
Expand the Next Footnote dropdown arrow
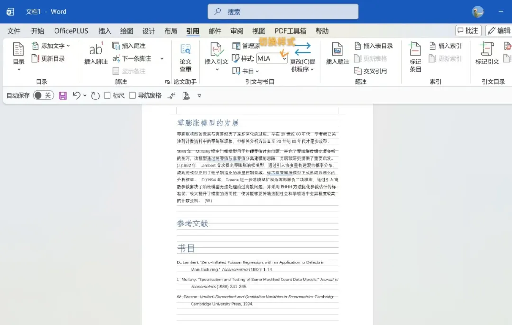click(162, 59)
